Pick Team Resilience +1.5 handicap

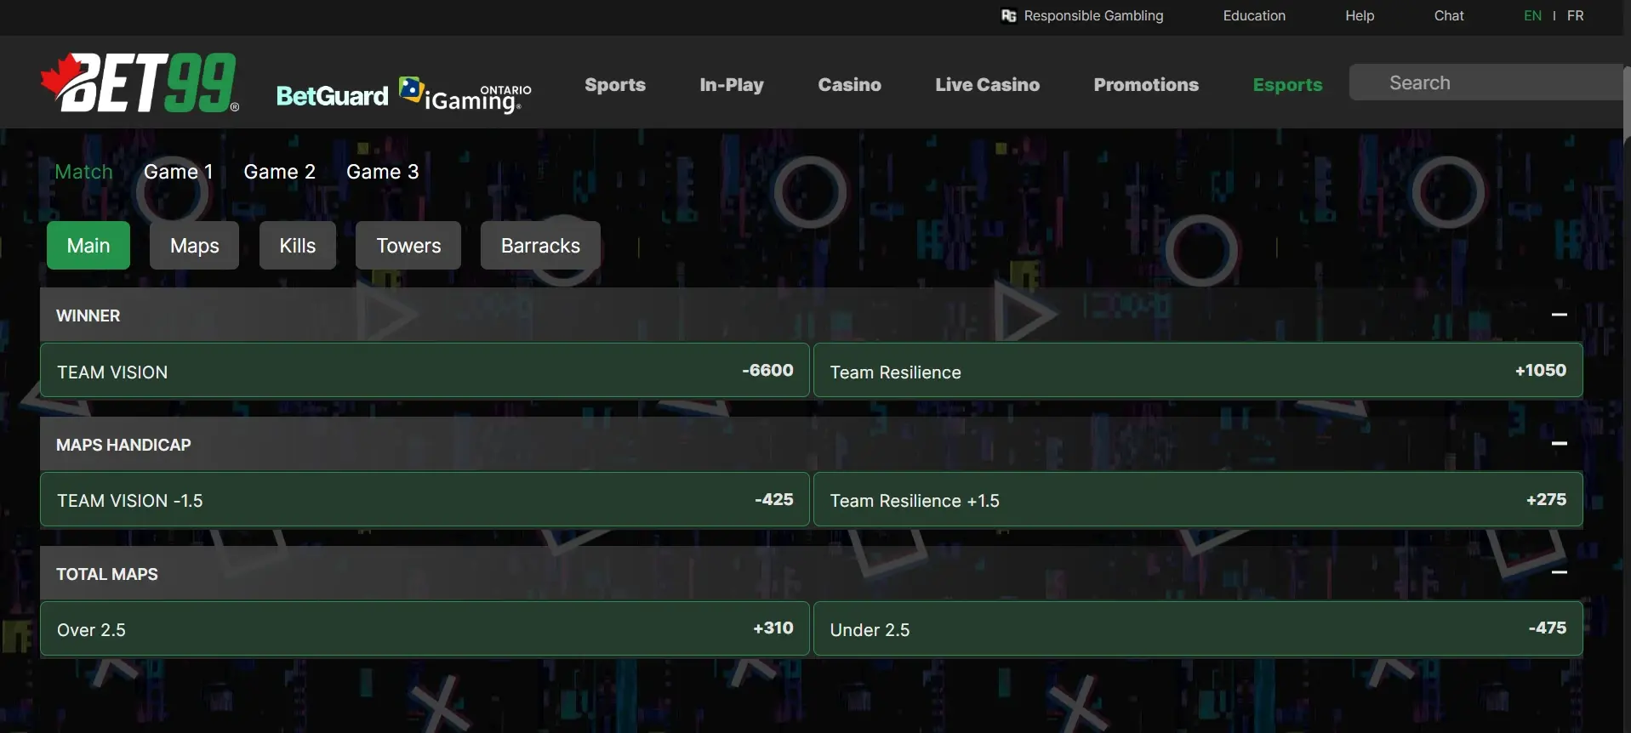tap(1198, 500)
